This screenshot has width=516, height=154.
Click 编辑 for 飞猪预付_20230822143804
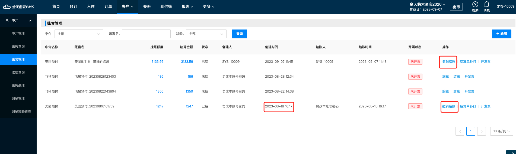tap(445, 91)
